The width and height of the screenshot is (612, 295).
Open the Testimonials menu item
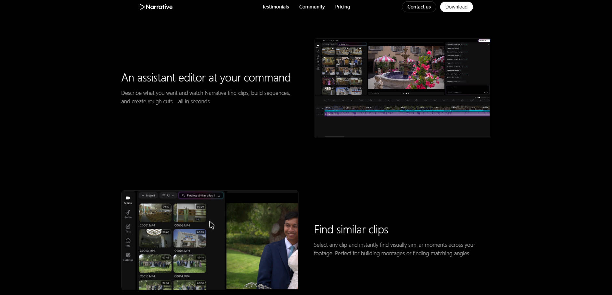(275, 7)
